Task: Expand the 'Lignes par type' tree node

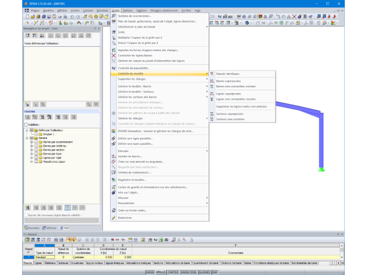Action: (x=31, y=158)
